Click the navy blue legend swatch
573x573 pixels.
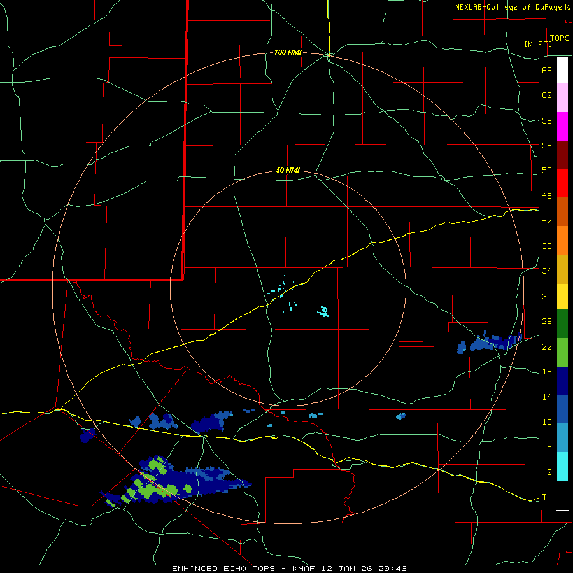562,381
